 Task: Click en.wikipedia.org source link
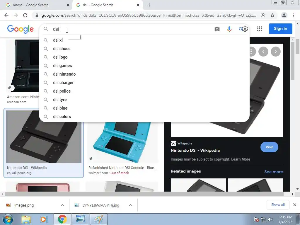(19, 173)
